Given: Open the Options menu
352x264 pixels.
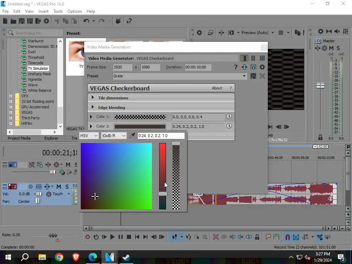Looking at the screenshot, I should coord(75,11).
